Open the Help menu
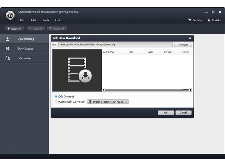Viewport: 225px width, 159px height. (58, 20)
